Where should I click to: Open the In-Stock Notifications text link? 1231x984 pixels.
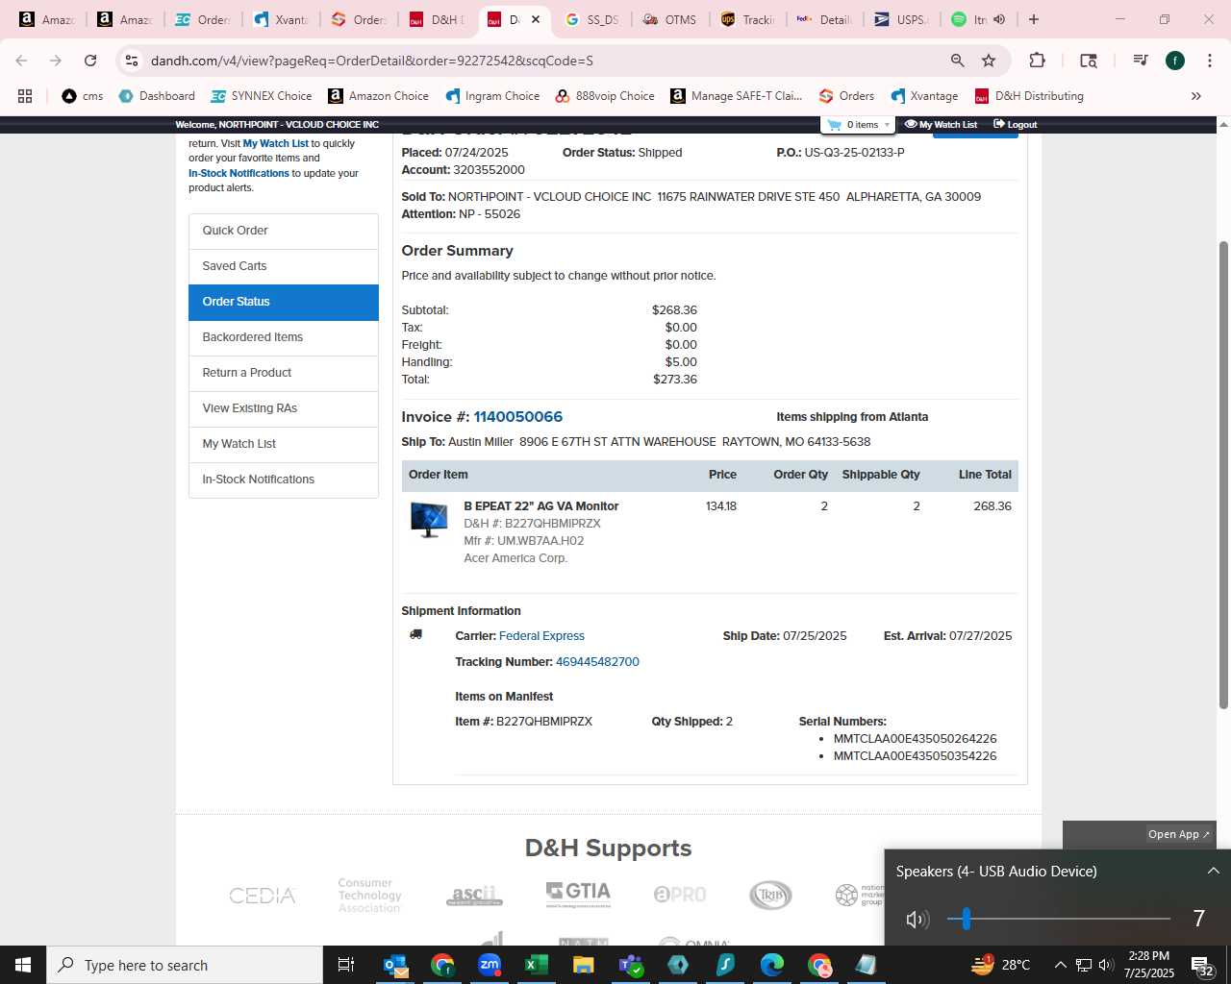coord(239,174)
